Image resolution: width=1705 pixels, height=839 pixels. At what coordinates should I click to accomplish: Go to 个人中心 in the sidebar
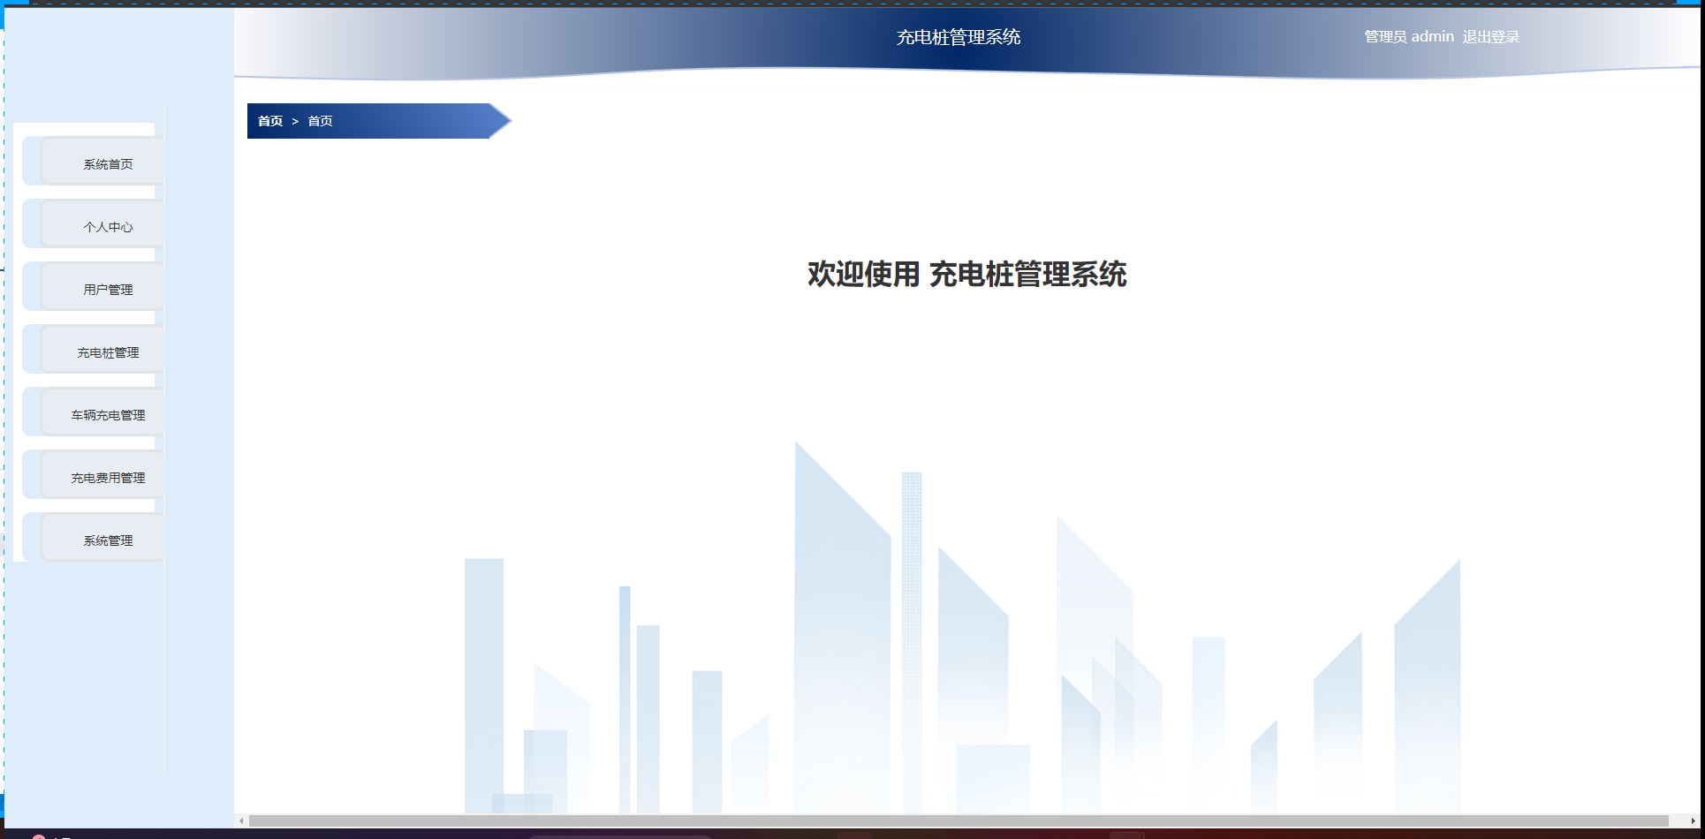[x=108, y=227]
